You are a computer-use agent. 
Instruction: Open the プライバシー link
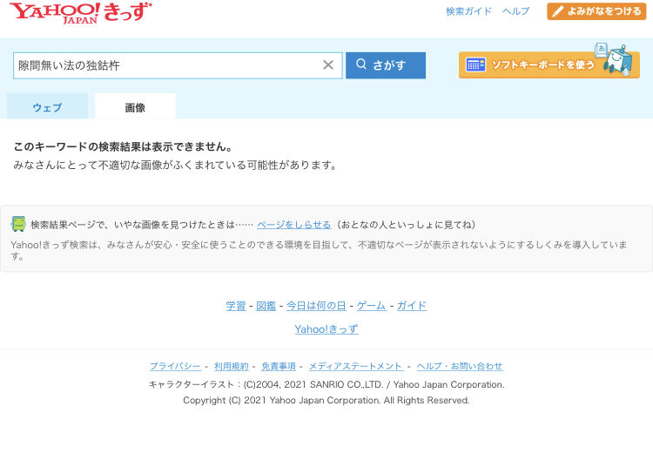point(175,366)
